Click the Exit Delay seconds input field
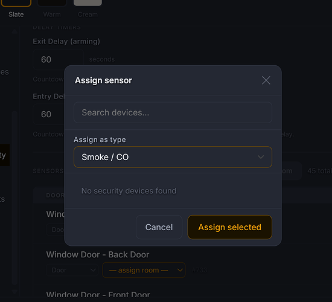 (58, 59)
